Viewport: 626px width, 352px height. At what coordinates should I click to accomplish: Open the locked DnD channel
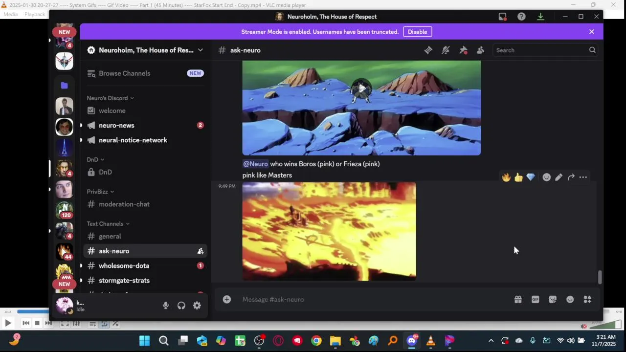coord(145,172)
